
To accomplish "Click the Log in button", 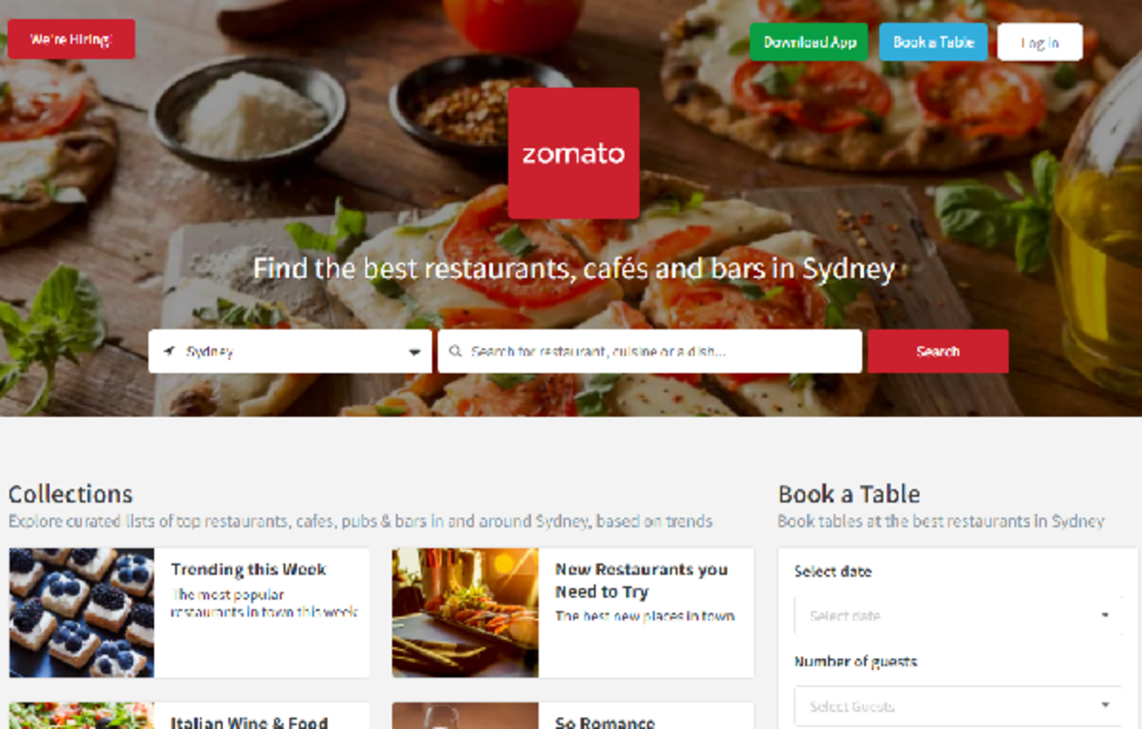I will click(x=1039, y=42).
